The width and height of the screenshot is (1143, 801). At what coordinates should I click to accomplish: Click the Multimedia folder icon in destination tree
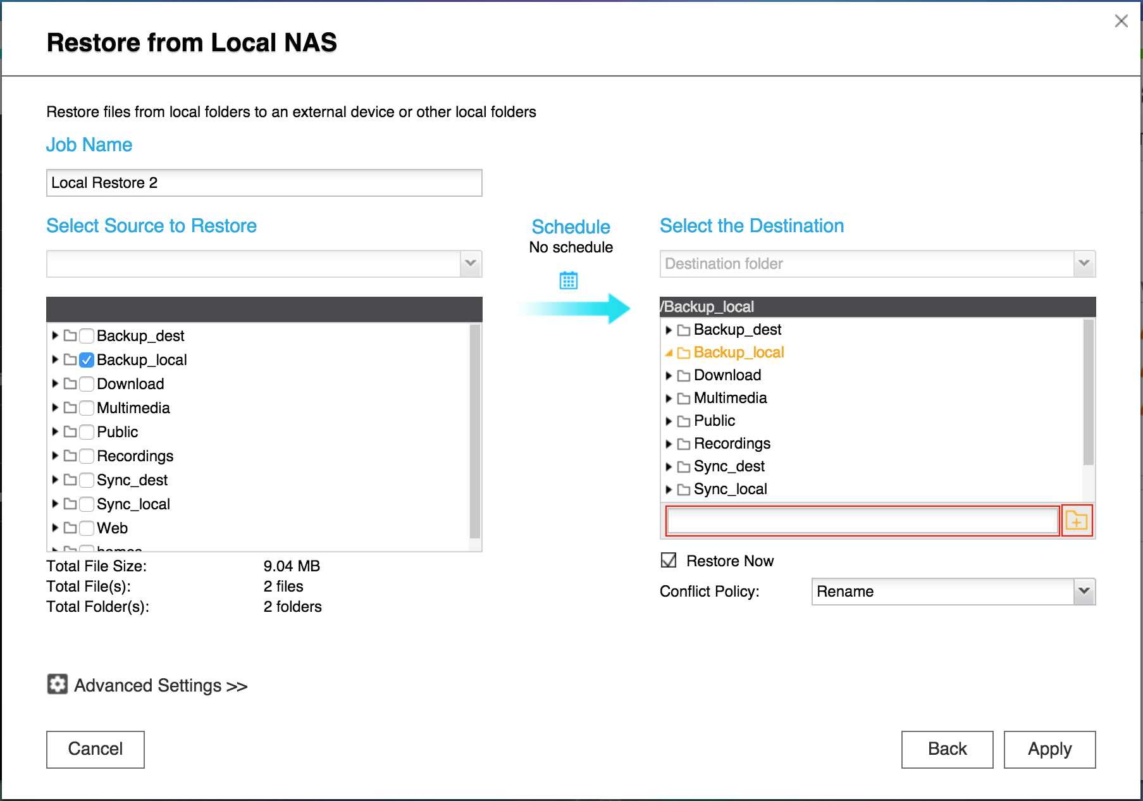[684, 398]
